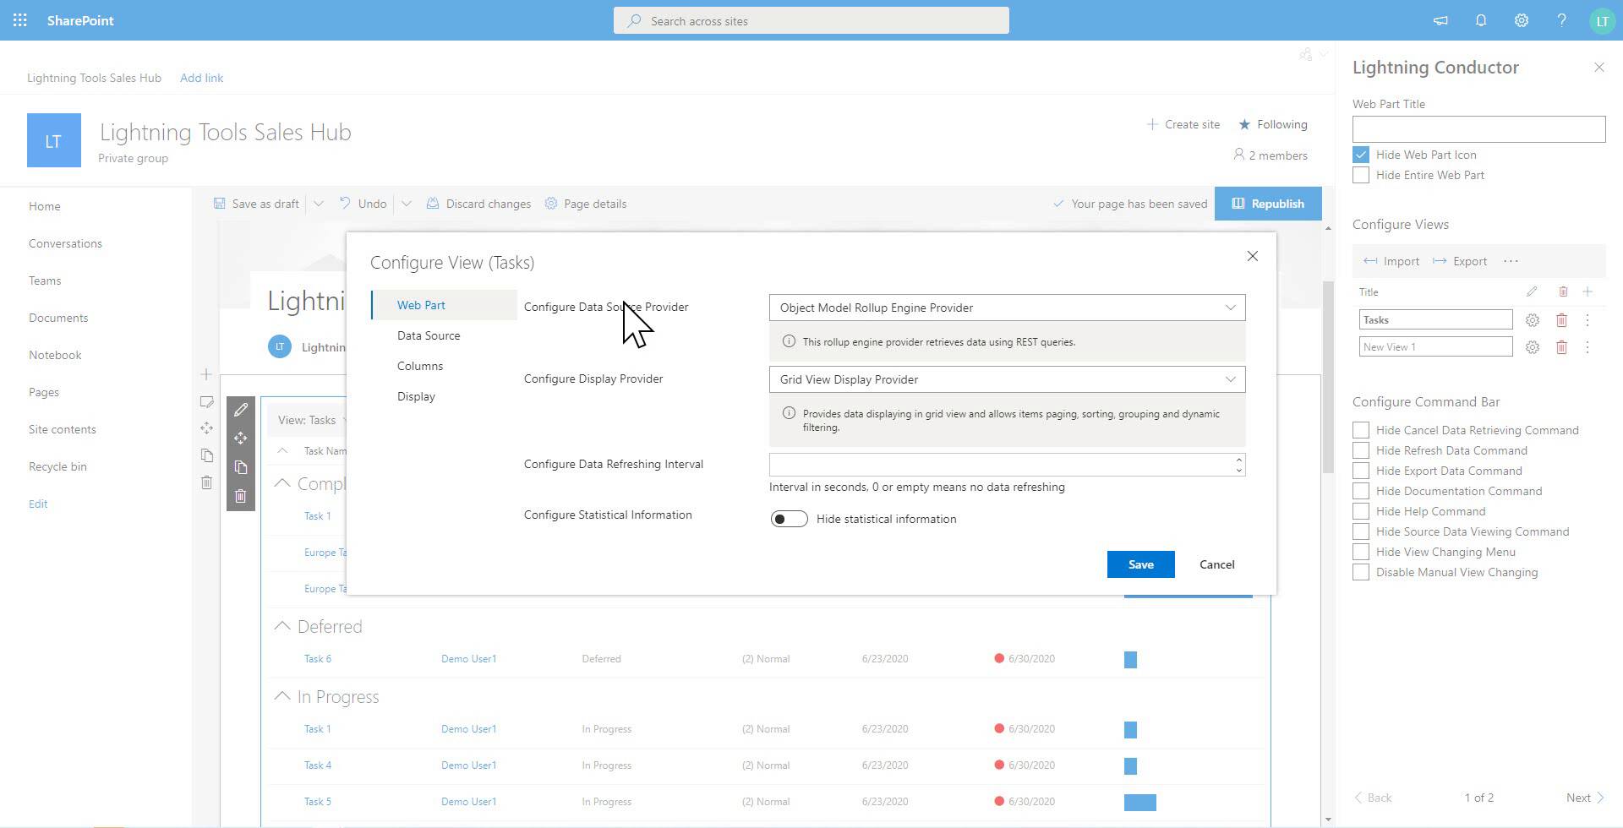Open the notifications bell icon
The width and height of the screenshot is (1623, 828).
tap(1480, 20)
